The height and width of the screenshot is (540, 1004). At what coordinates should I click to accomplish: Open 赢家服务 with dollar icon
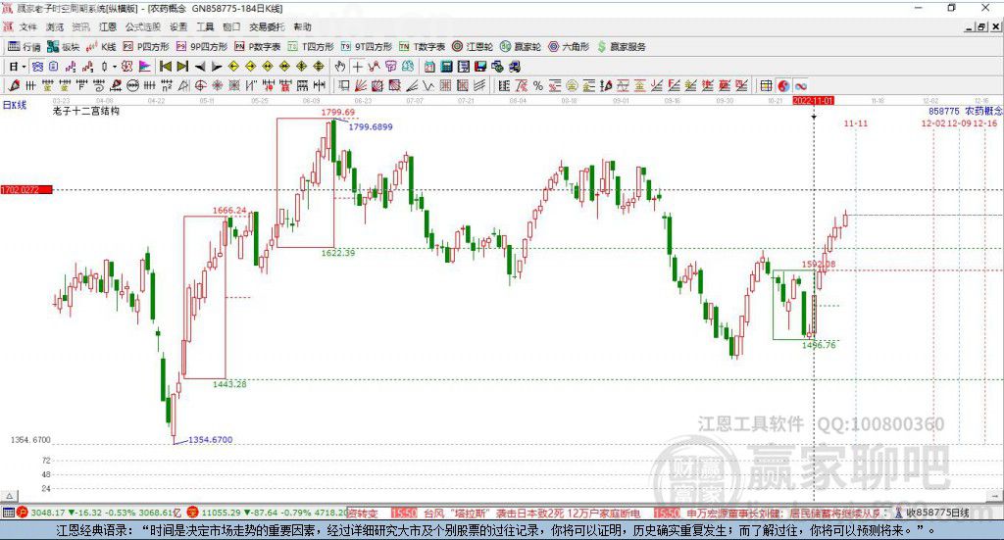point(622,47)
